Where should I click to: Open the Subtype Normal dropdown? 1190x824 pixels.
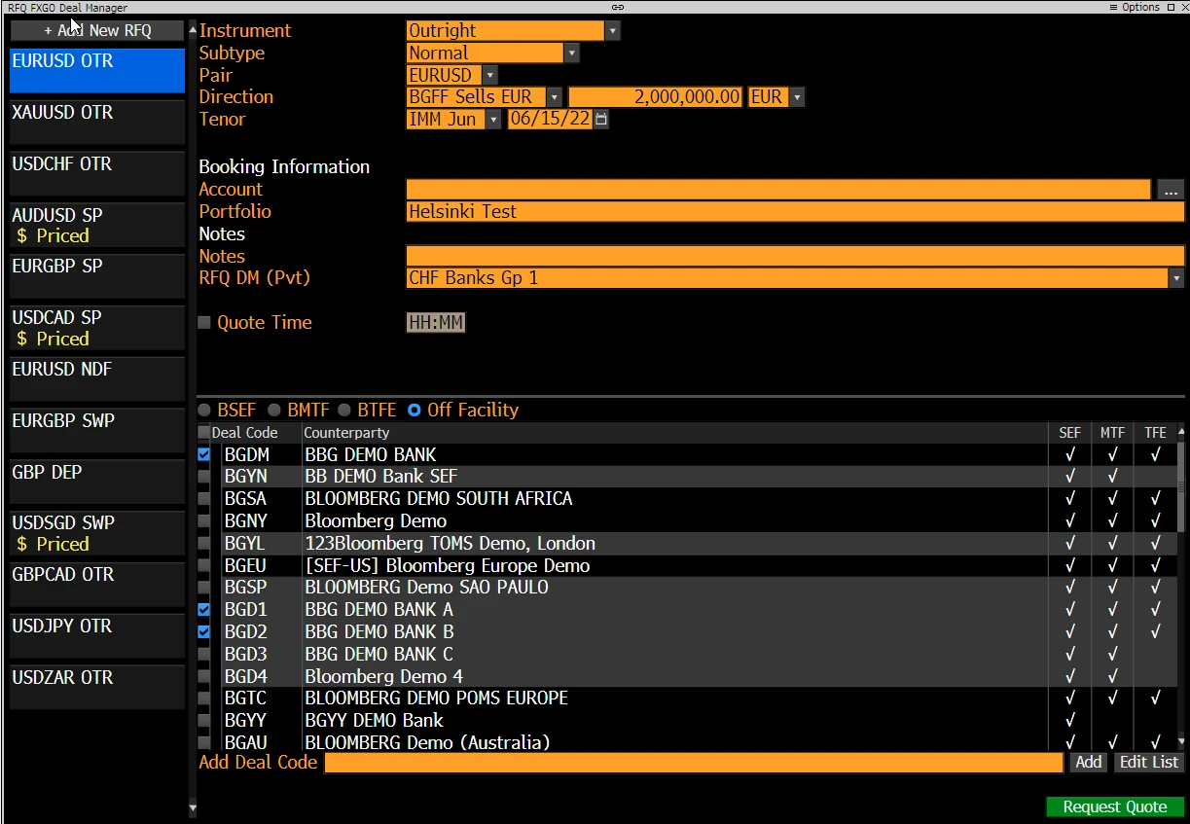(571, 54)
